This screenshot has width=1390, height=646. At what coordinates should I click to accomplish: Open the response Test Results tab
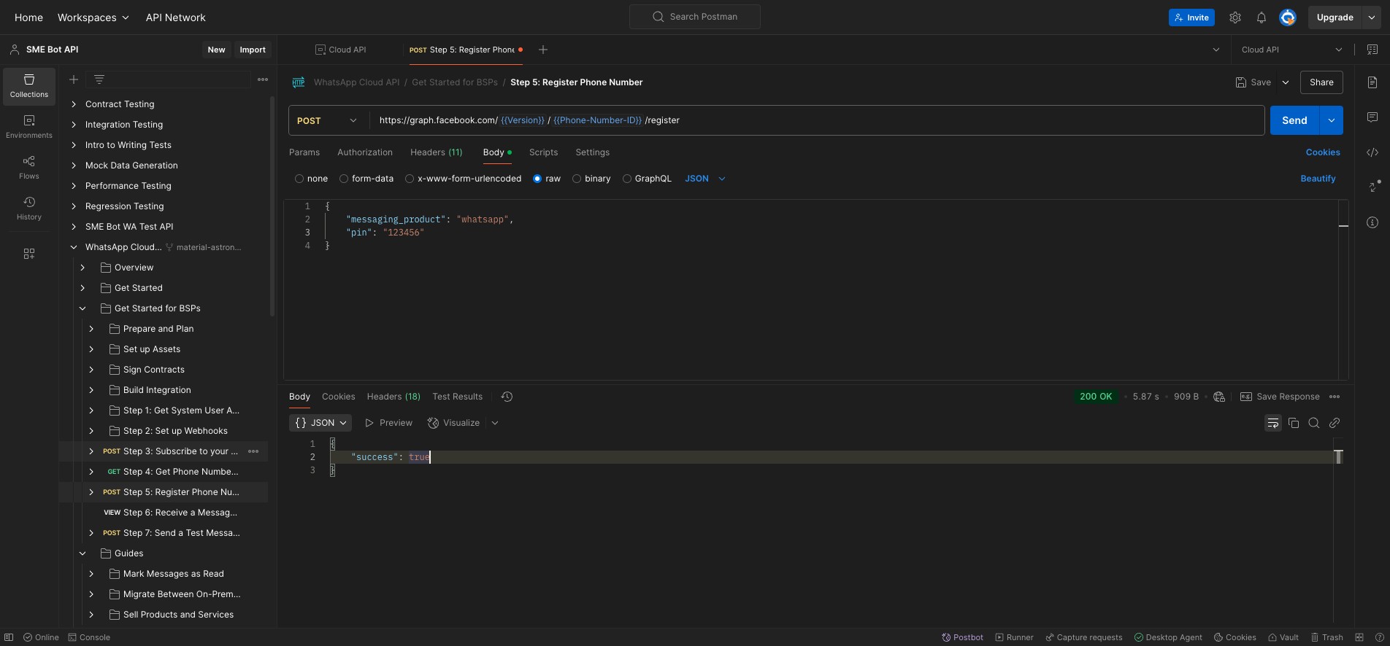pos(457,397)
